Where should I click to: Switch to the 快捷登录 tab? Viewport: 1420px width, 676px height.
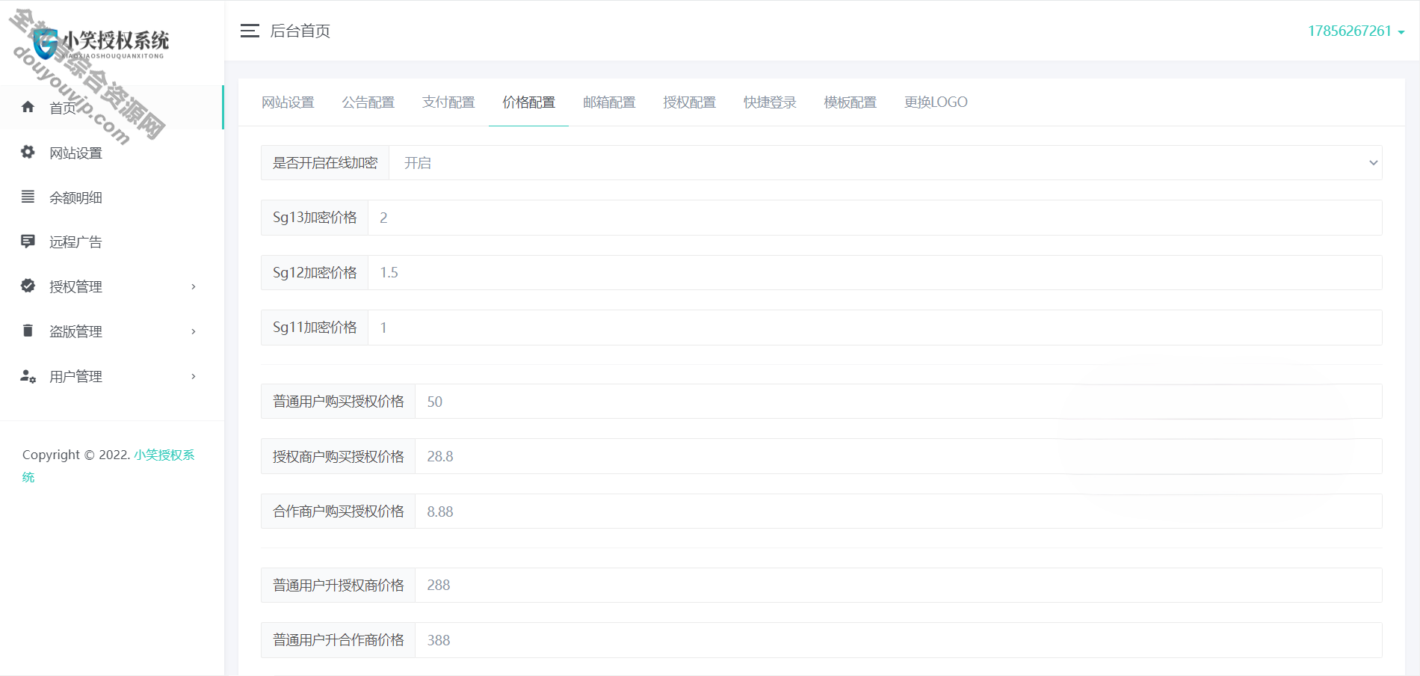(770, 102)
